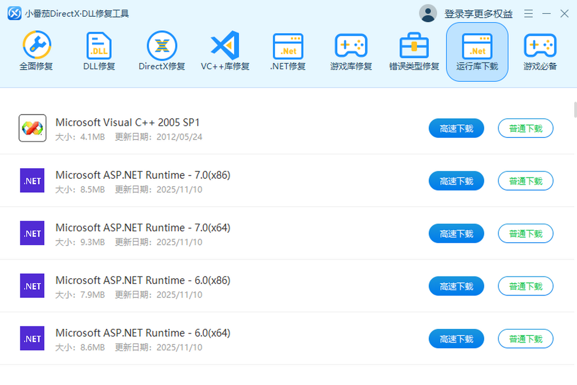Screen dimensions: 577x385
Task: Click .NET icon for Runtime 7.0(x64)
Action: (32, 233)
